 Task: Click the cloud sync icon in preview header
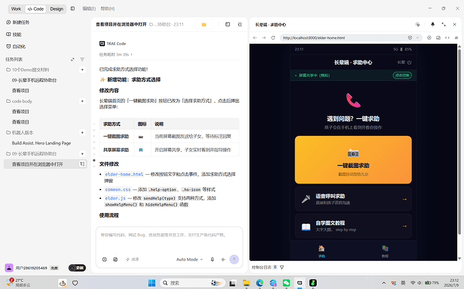pyautogui.click(x=418, y=25)
